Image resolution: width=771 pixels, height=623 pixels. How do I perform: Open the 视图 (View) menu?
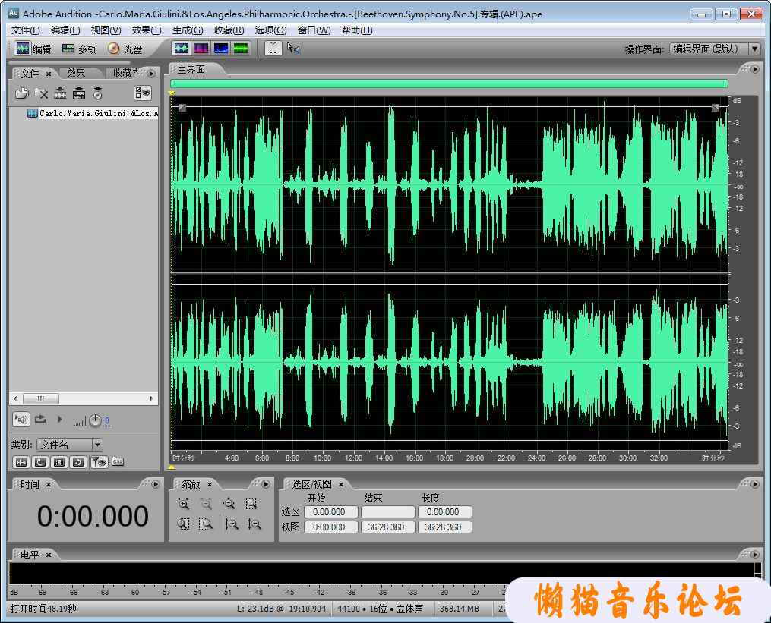[x=106, y=30]
